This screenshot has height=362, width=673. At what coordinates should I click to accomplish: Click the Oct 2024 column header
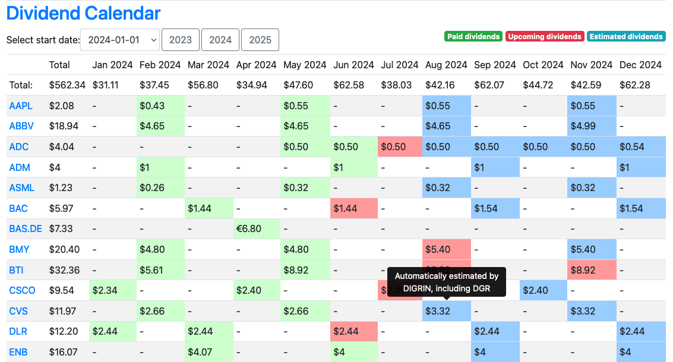pos(543,65)
